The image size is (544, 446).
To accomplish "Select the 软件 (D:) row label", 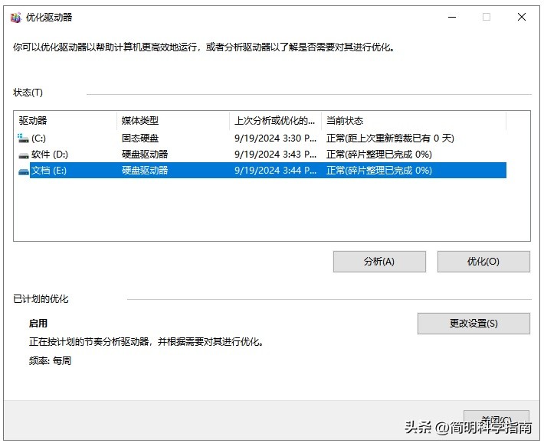I will 50,154.
